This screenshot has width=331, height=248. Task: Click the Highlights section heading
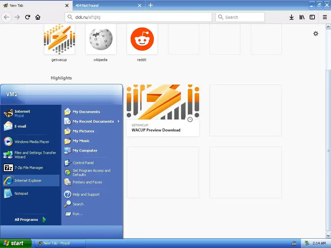click(61, 78)
